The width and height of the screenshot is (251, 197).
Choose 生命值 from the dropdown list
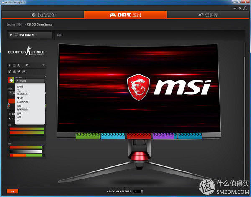30,87
